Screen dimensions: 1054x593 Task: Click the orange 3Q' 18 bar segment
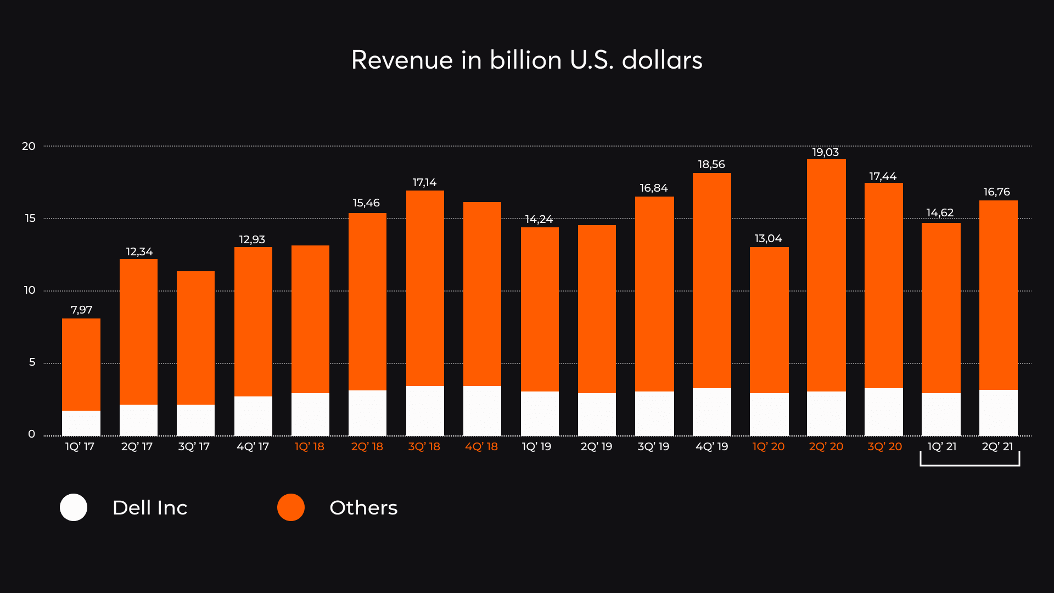click(425, 288)
